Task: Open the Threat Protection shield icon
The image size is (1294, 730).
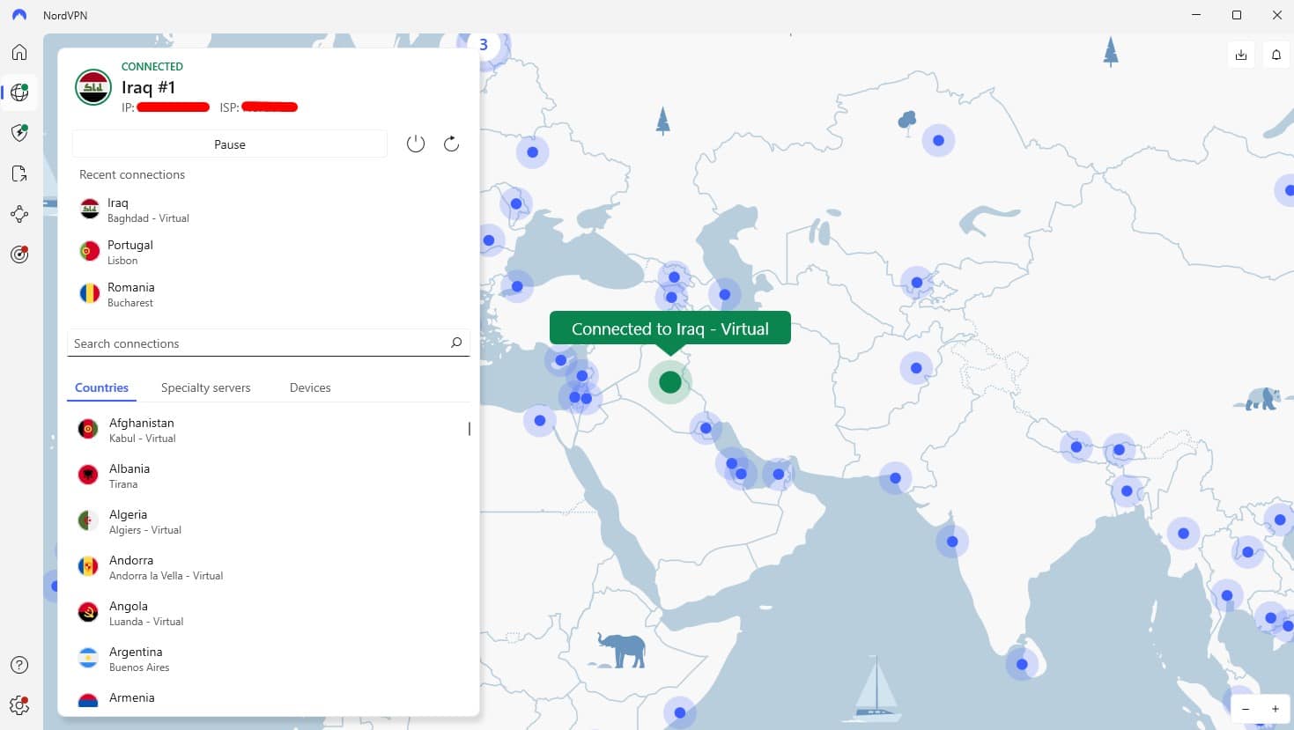Action: point(19,133)
